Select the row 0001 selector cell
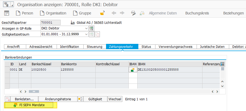The image size is (246, 111). [7, 70]
